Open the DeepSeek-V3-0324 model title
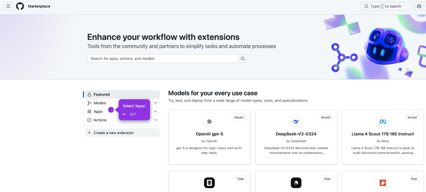 296,134
